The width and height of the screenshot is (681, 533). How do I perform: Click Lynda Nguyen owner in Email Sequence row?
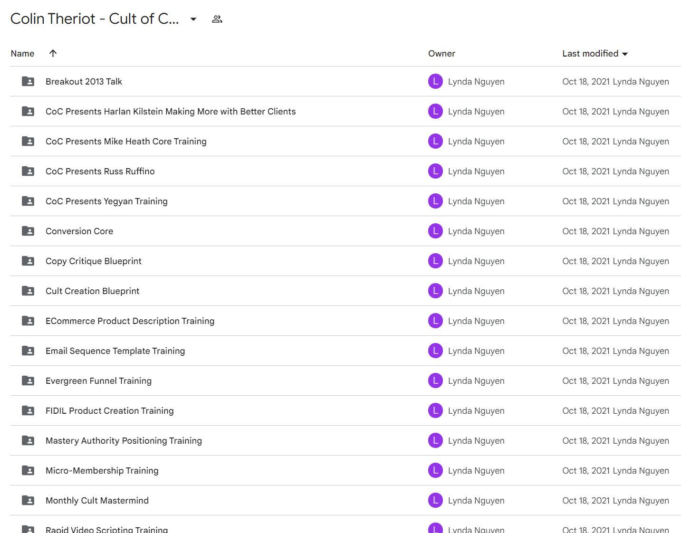476,351
